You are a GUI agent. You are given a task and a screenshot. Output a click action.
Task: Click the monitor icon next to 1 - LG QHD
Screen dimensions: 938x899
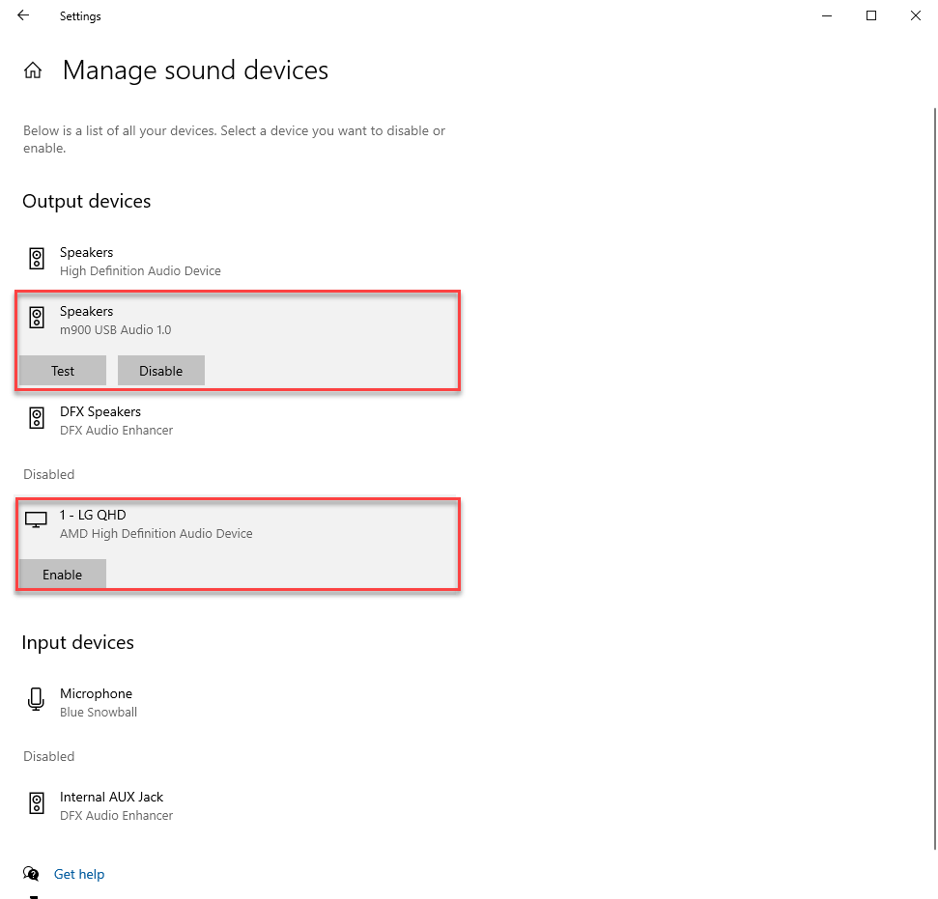coord(36,519)
